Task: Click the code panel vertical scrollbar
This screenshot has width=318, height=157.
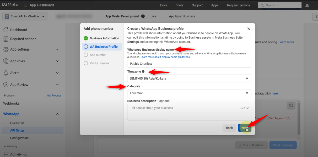Action: click(299, 119)
